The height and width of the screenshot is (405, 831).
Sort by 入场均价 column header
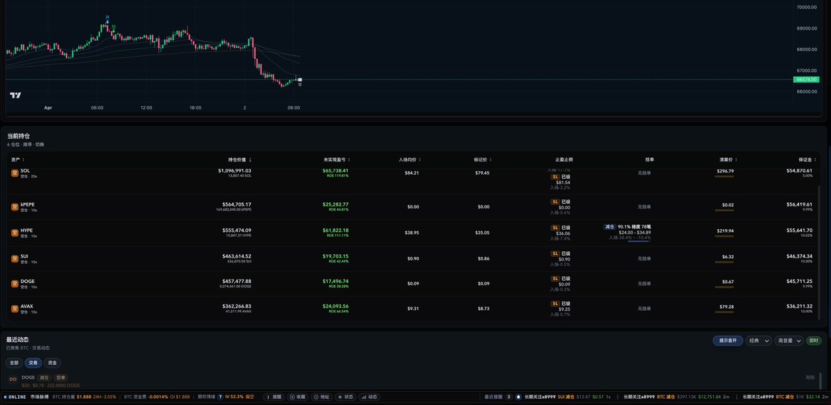[410, 159]
